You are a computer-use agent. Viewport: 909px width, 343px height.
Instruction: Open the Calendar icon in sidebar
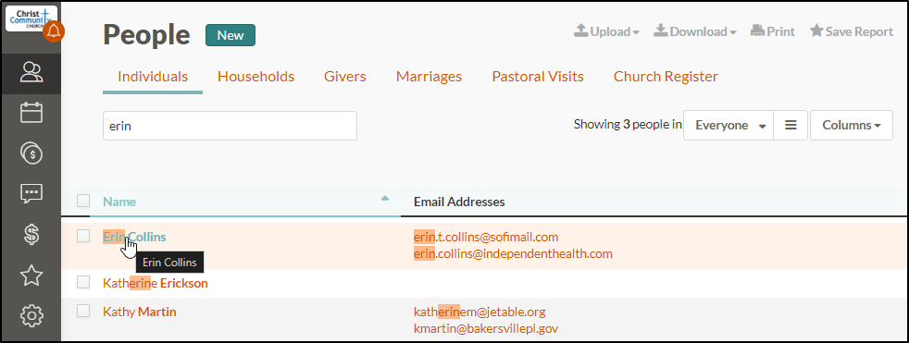[x=31, y=113]
